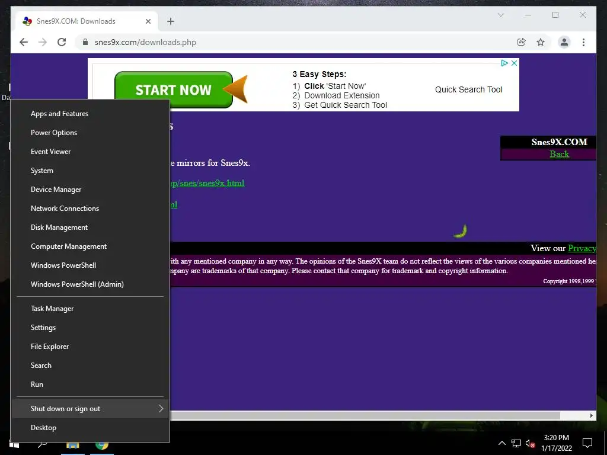Share this page using the share icon

[x=522, y=42]
